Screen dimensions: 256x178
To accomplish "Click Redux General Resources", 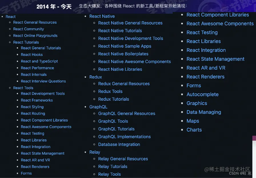I will click(124, 84).
